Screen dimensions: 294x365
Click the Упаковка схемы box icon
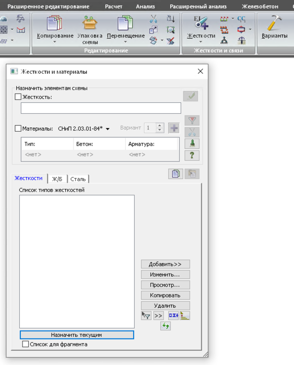tap(90, 22)
